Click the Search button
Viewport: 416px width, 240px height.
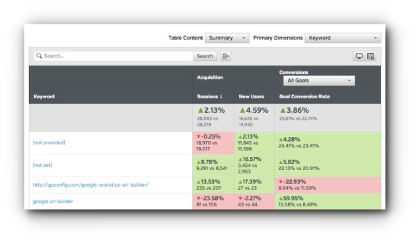coord(205,56)
